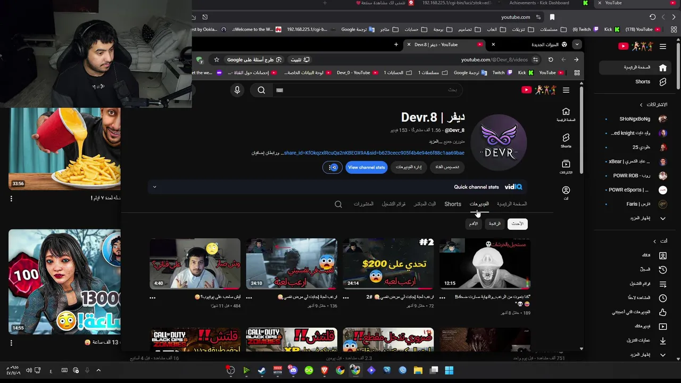This screenshot has width=681, height=383.
Task: Click the small vidIQ icon button beside View channel stats
Action: pyautogui.click(x=333, y=167)
